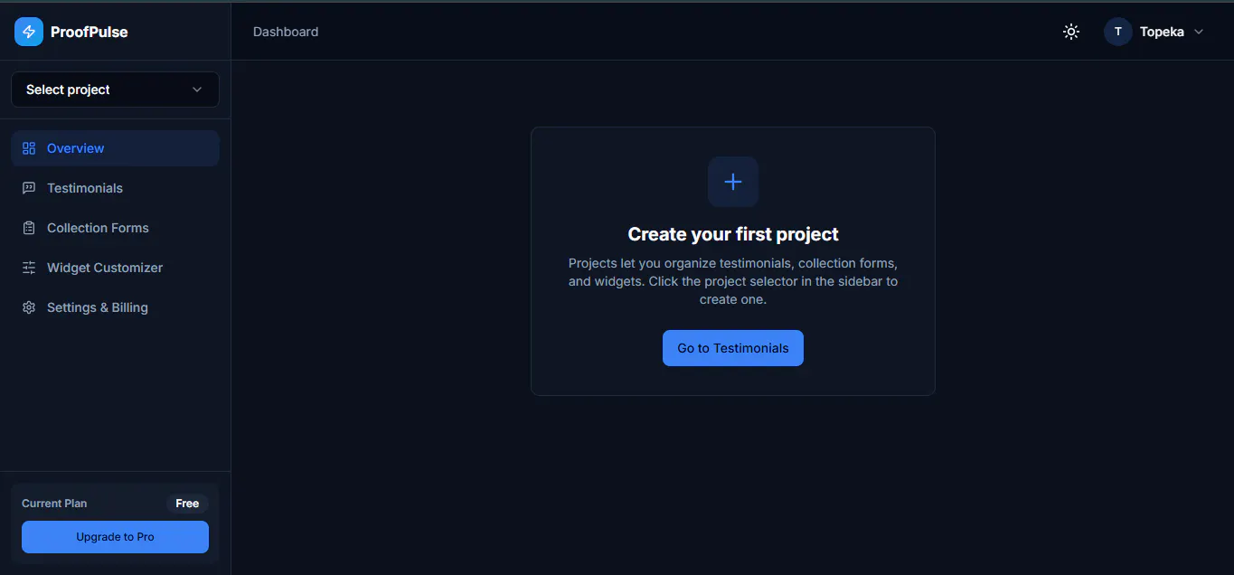
Task: Click the Upgrade to Pro button
Action: [115, 537]
